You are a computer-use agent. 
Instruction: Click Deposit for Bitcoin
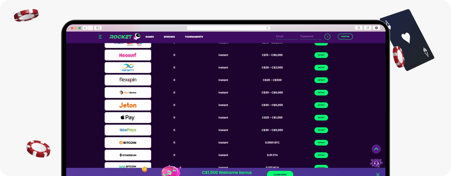click(x=321, y=143)
